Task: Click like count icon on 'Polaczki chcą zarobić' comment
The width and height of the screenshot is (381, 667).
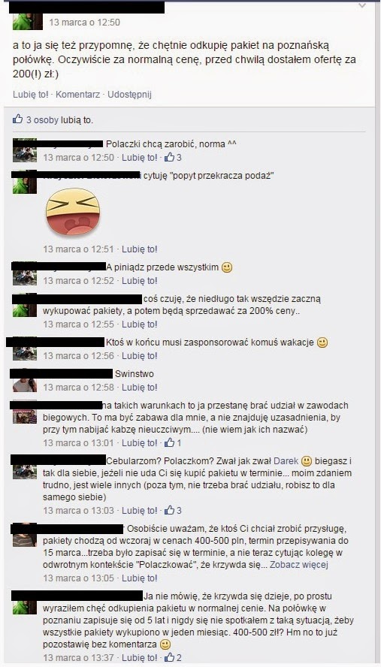Action: click(169, 158)
